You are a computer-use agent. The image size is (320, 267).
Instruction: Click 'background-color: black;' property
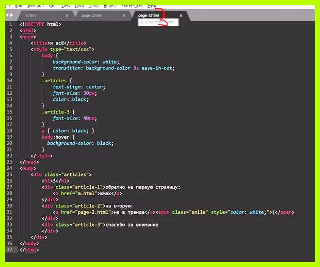tap(81, 143)
